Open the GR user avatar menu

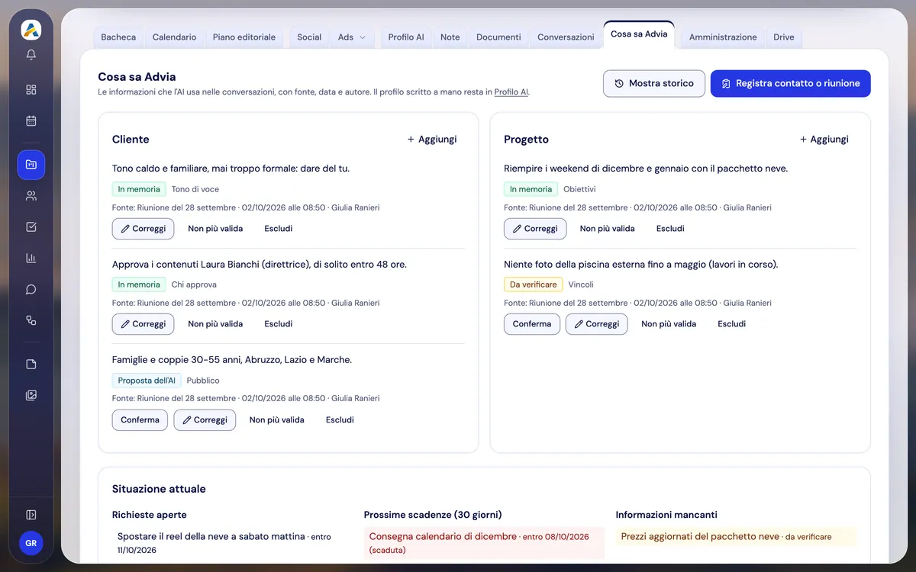pos(31,543)
